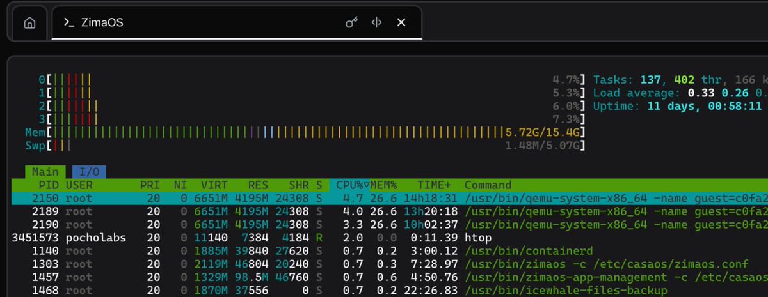Open the home icon tab
The image size is (768, 297).
pos(29,22)
